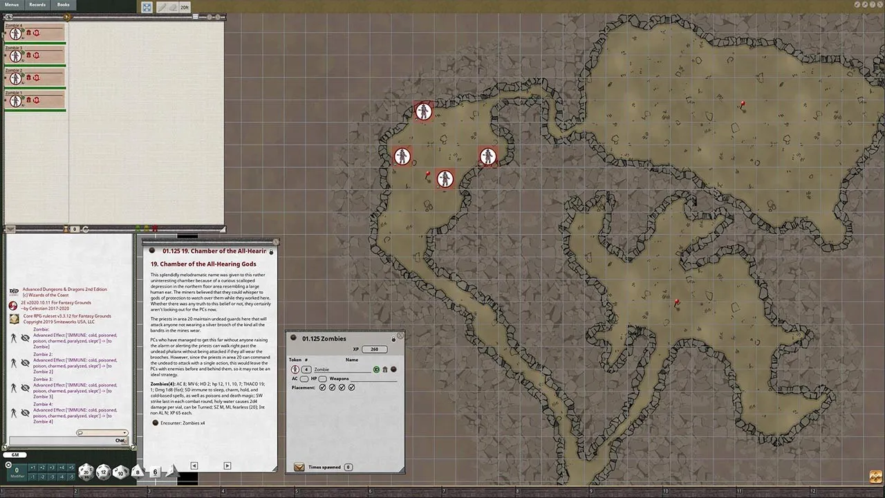Select the map pencil drawing tool

(x=162, y=7)
